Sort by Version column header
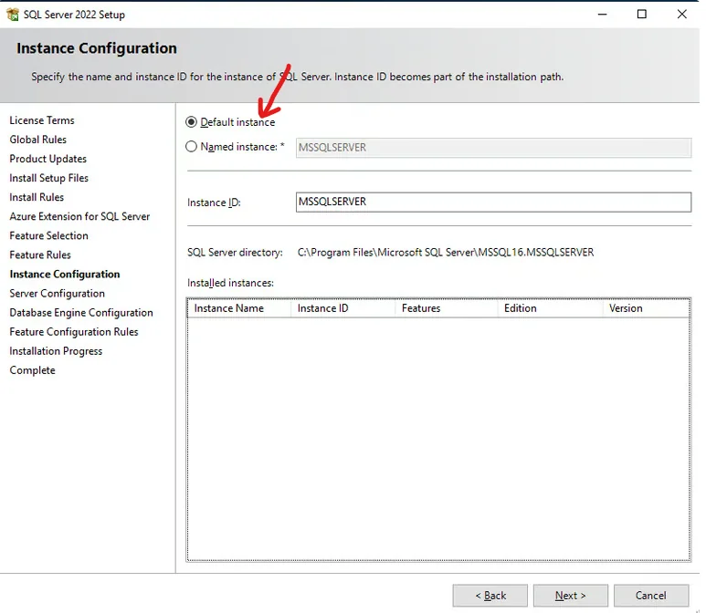This screenshot has width=706, height=613. (x=646, y=308)
